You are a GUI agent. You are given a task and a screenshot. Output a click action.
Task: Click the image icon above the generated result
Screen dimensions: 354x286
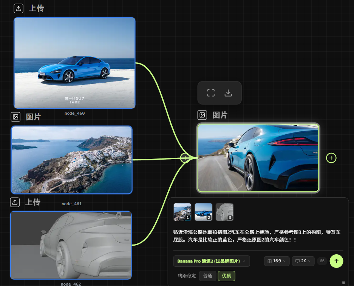click(x=202, y=115)
